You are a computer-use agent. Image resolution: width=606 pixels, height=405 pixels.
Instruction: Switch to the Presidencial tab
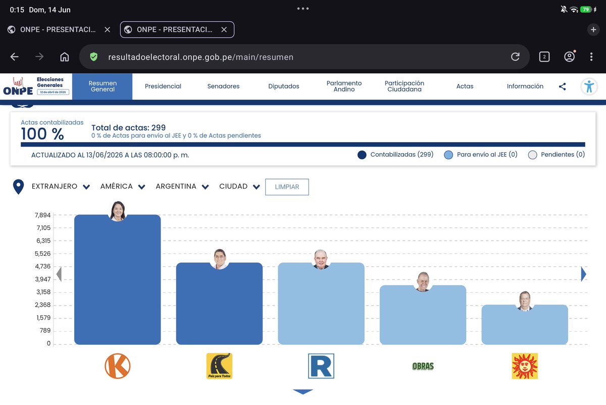click(163, 86)
